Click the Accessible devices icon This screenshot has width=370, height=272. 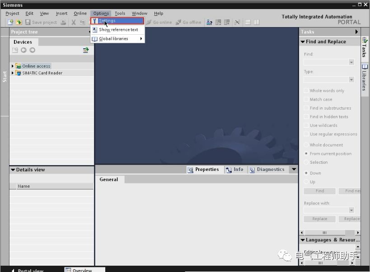(x=209, y=23)
